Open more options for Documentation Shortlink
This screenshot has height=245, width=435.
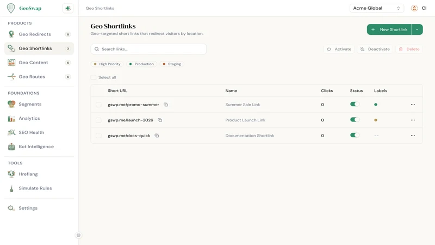(x=413, y=136)
